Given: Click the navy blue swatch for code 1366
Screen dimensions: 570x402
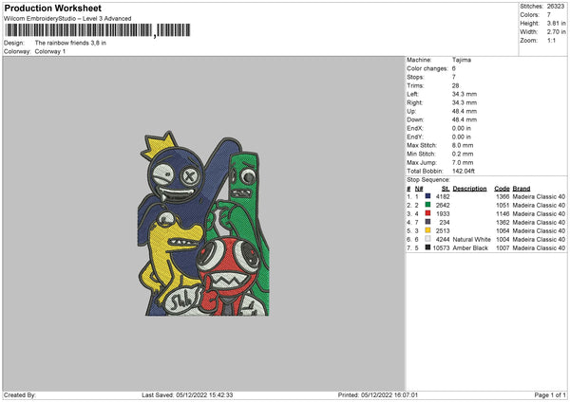Looking at the screenshot, I should pyautogui.click(x=427, y=196).
